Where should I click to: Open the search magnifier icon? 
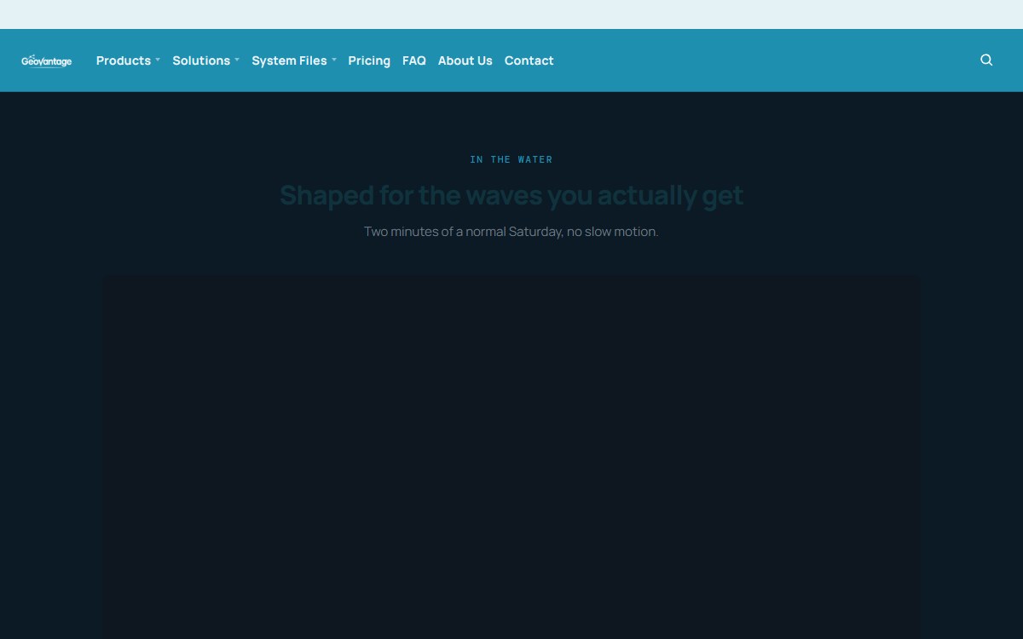pos(986,60)
